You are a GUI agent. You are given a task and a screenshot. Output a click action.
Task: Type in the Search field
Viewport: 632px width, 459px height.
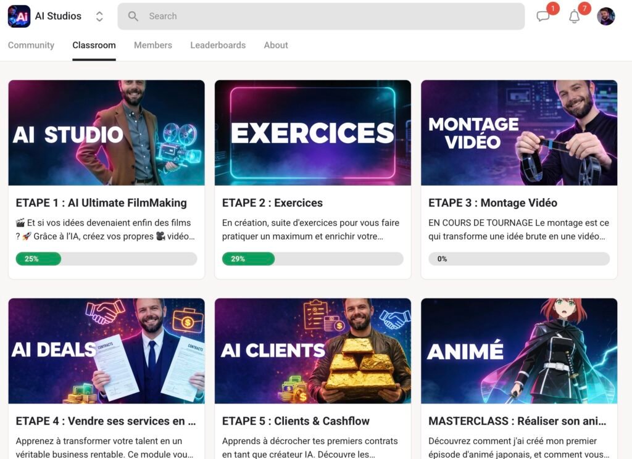point(327,17)
